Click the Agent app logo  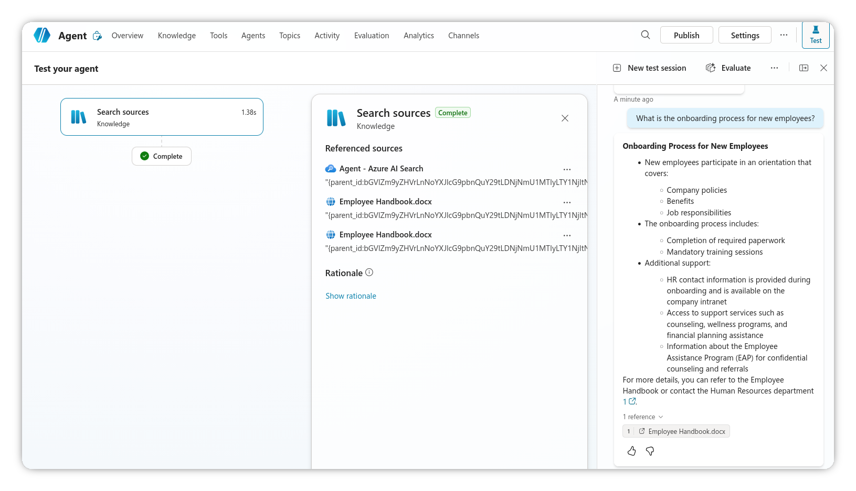pyautogui.click(x=41, y=35)
